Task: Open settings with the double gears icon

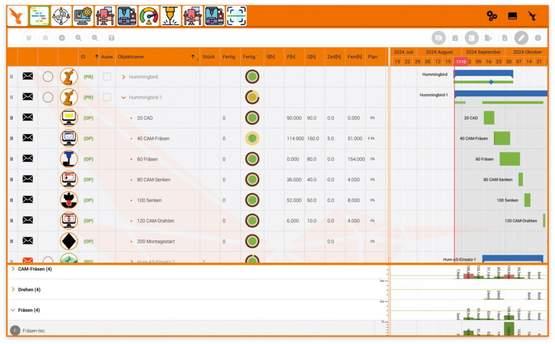Action: 492,16
